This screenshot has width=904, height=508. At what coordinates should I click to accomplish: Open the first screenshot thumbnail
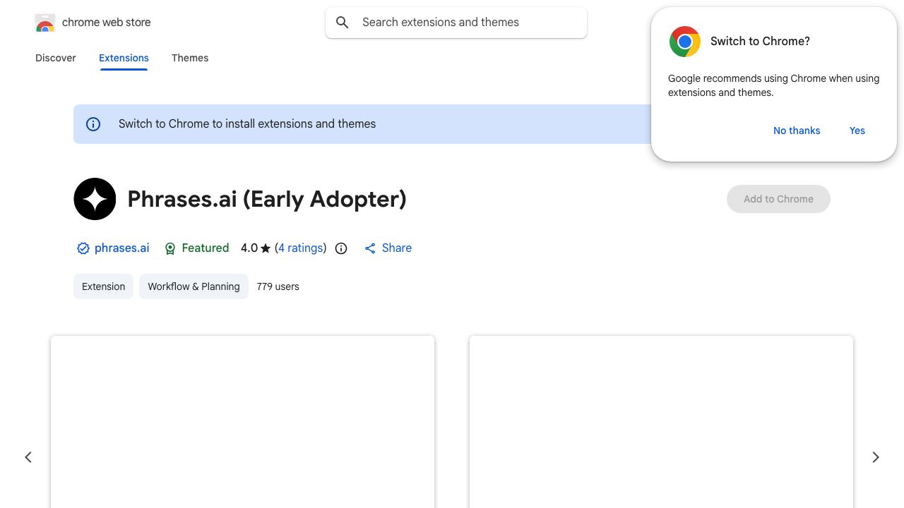click(242, 422)
